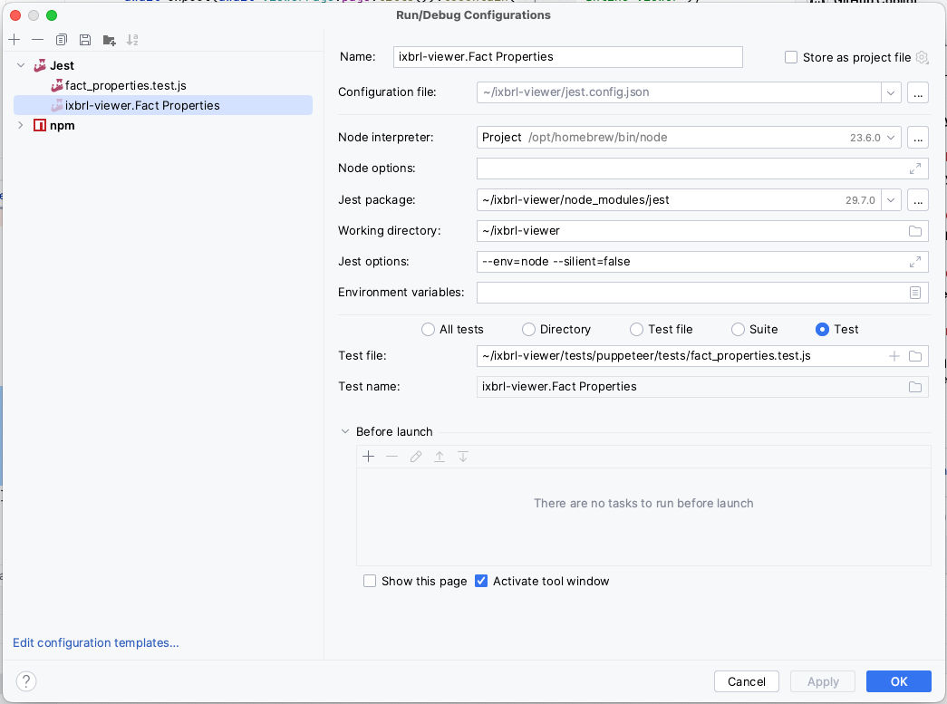Click the Sort configurations alphabetically icon
This screenshot has width=947, height=704.
[x=133, y=40]
